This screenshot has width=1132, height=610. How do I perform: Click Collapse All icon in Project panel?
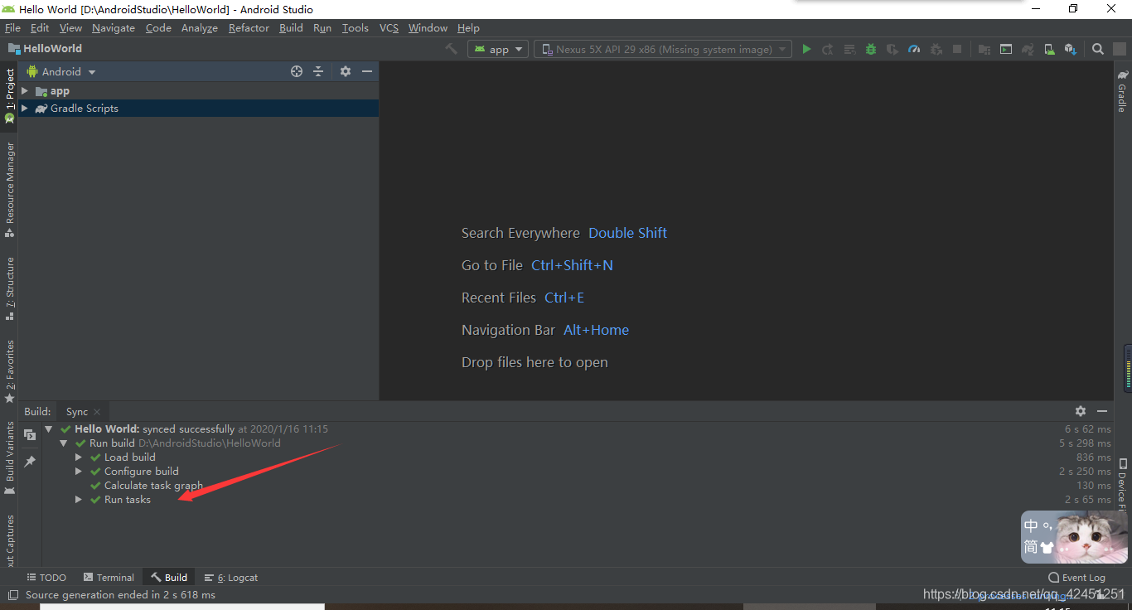tap(318, 71)
